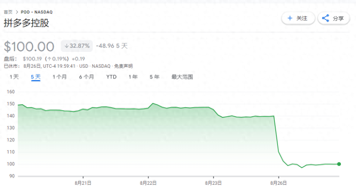Click the green endpoint dot on the chart

tap(339, 164)
